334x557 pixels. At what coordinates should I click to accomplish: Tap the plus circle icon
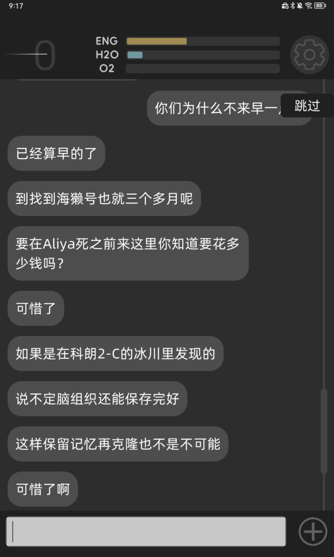coord(313,531)
